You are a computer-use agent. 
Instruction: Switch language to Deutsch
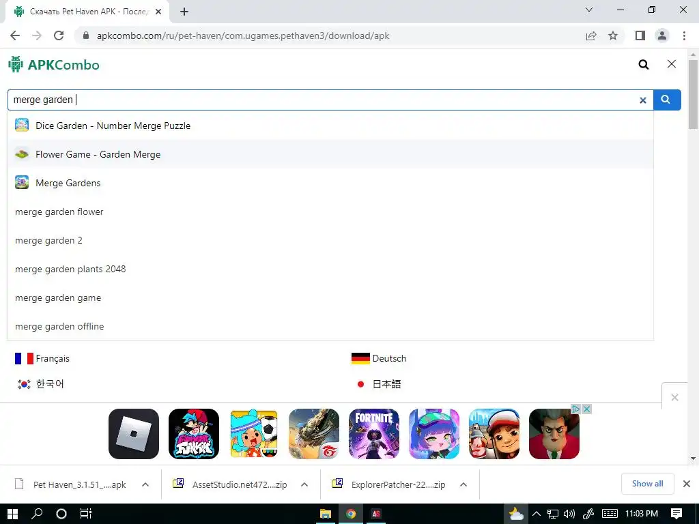click(x=379, y=358)
